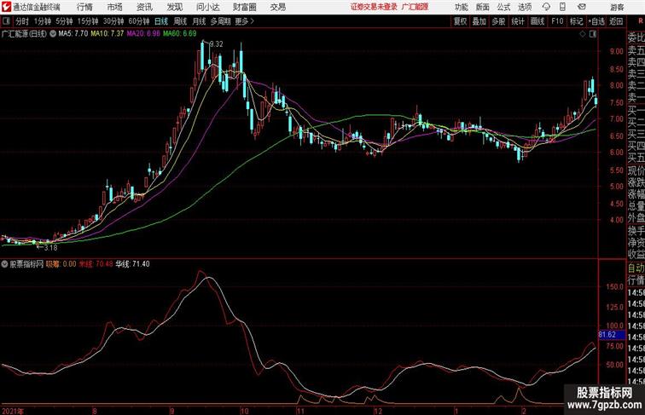Expand the 更多 period options
Image resolution: width=645 pixels, height=415 pixels.
pos(244,21)
